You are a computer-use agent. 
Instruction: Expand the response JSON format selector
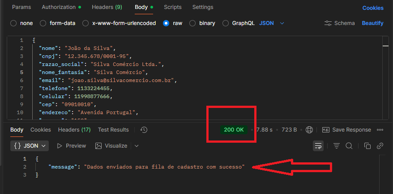click(30, 146)
